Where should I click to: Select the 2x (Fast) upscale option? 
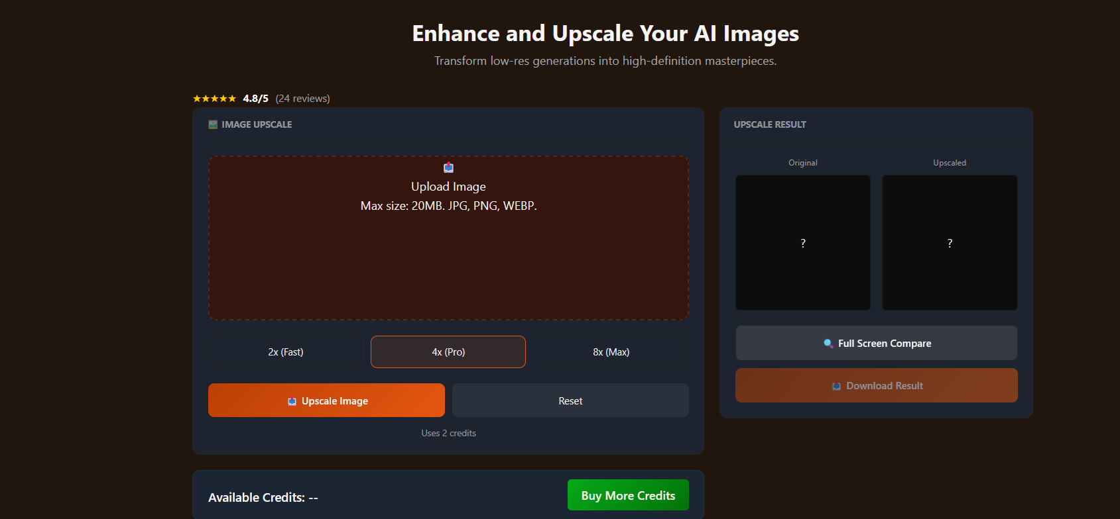[x=286, y=352]
